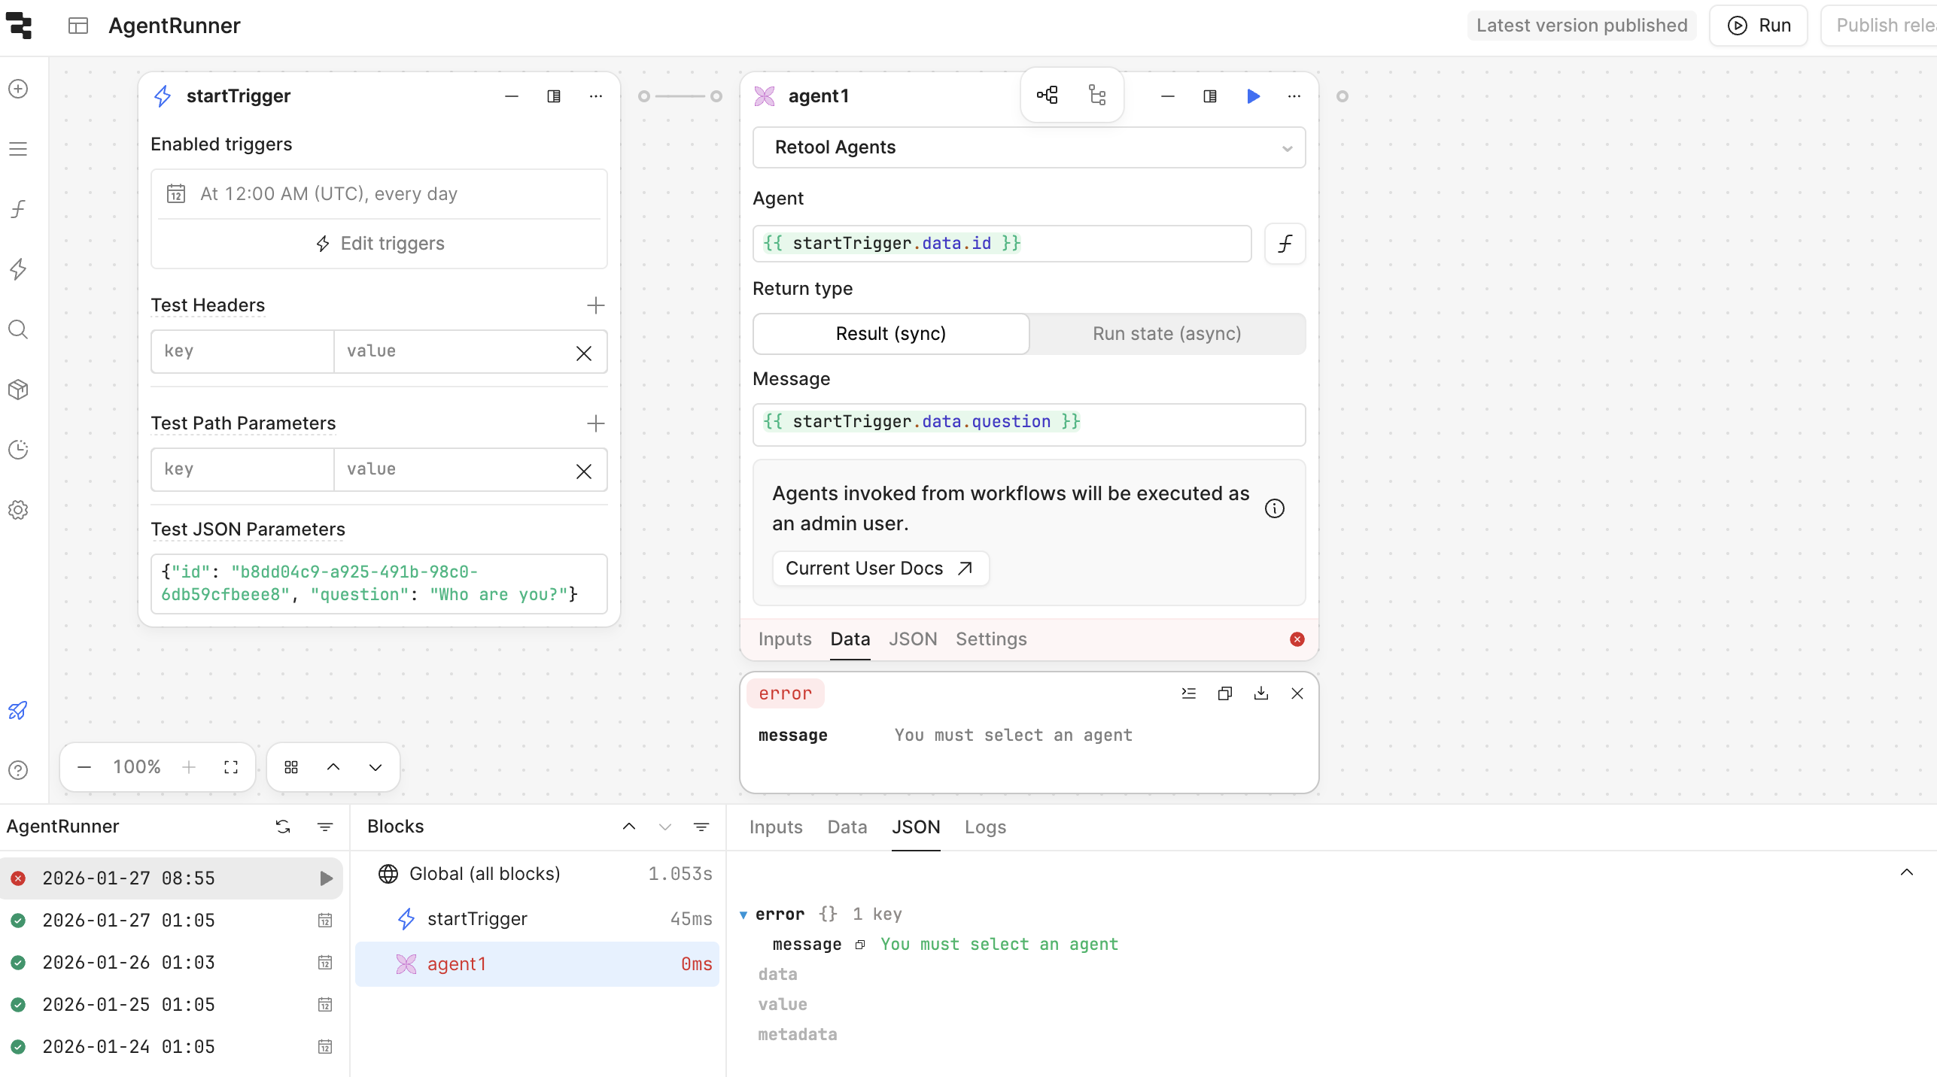Screen dimensions: 1937x1077
Task: Open the rocket deploy icon in left sidebar
Action: tap(18, 710)
